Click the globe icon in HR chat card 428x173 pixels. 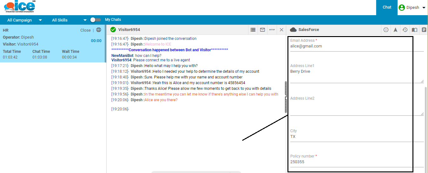(99, 30)
